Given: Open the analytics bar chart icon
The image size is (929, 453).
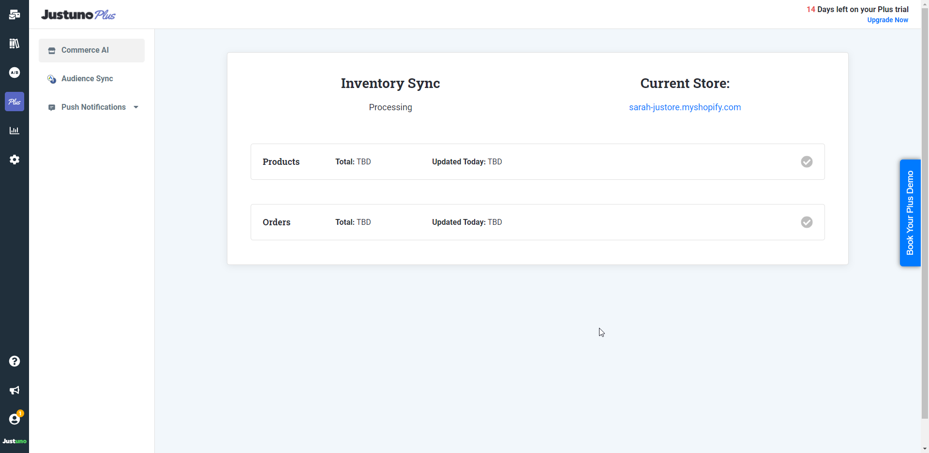Looking at the screenshot, I should (15, 130).
